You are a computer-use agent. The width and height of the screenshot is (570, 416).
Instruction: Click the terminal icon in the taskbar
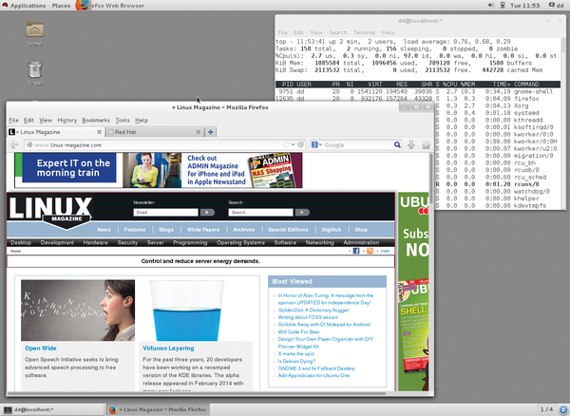pyautogui.click(x=8, y=409)
